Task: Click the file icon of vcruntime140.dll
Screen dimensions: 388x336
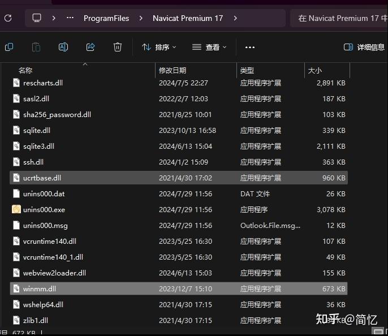Action: click(16, 241)
